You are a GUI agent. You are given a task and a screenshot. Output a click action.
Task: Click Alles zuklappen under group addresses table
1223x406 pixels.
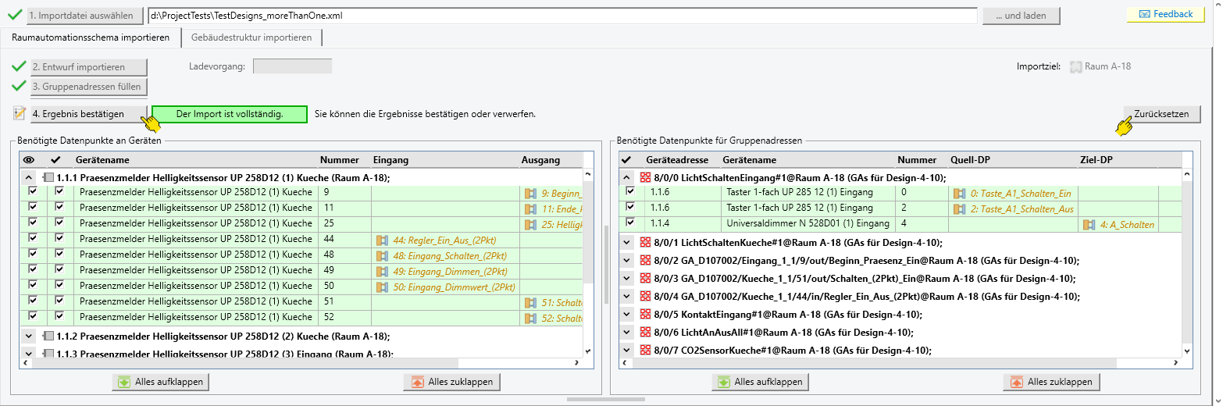(1052, 382)
